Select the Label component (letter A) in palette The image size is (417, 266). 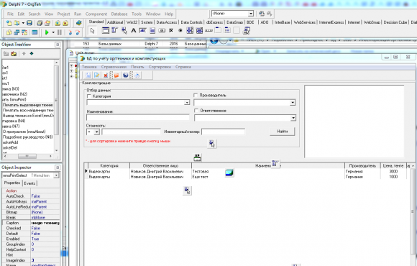click(134, 31)
